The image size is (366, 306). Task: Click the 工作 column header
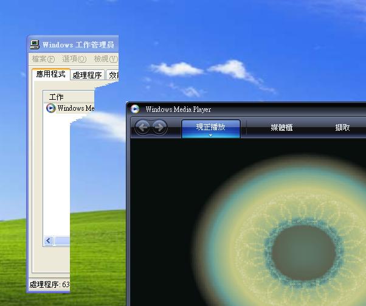[69, 97]
